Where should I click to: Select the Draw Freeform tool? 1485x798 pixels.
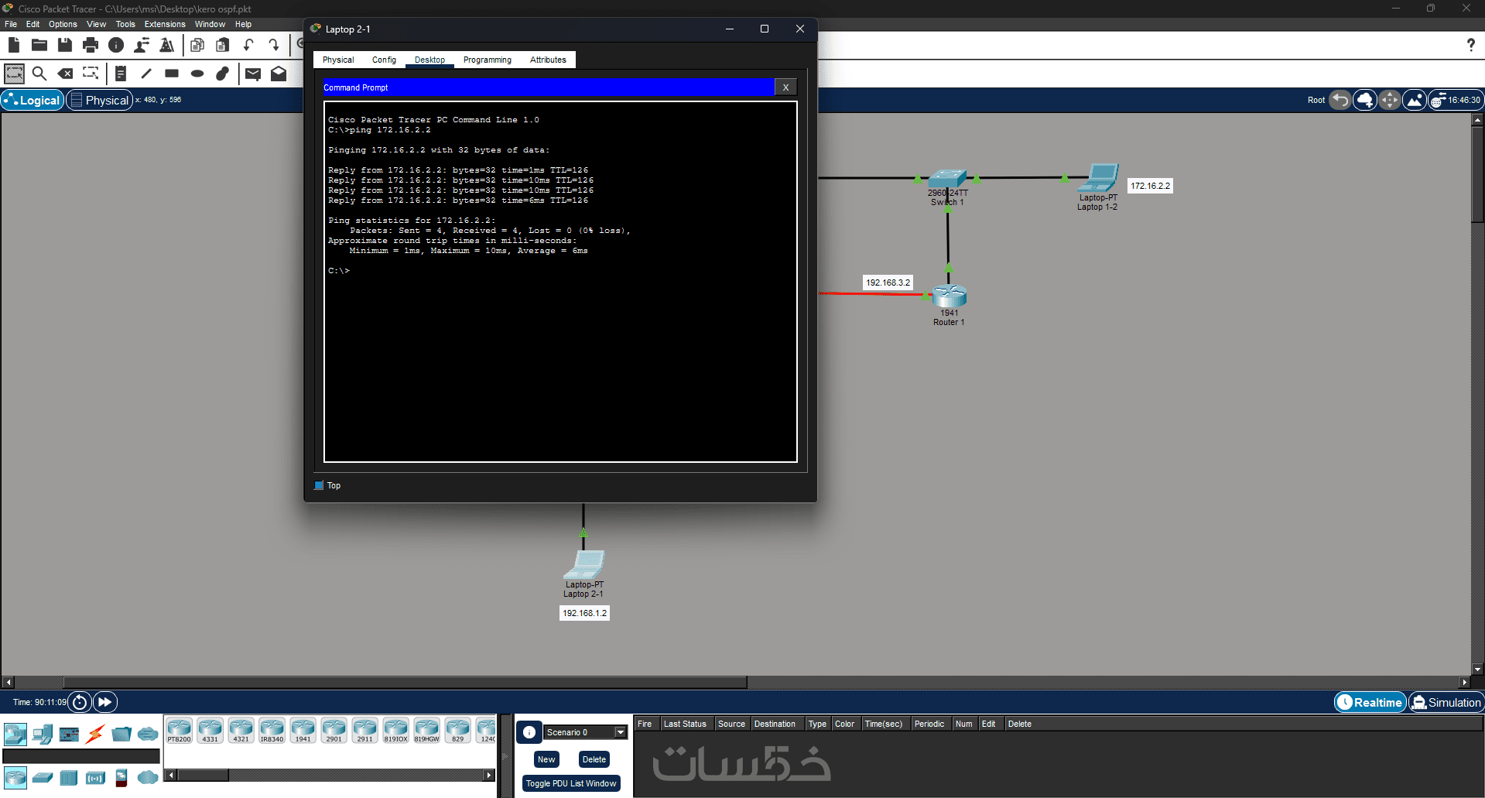click(x=223, y=74)
